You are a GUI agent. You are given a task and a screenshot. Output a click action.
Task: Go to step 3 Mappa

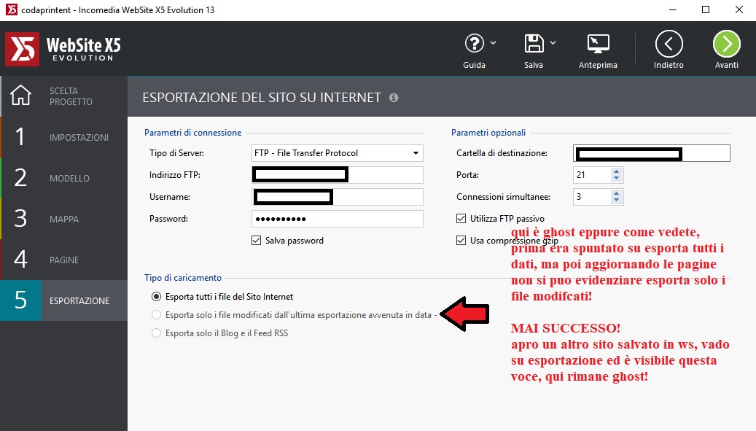(x=64, y=219)
